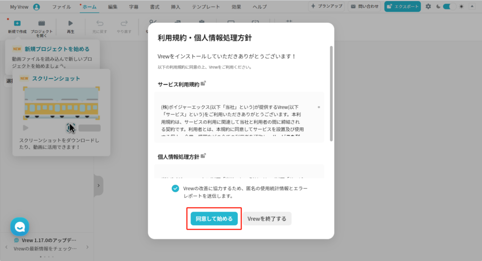Open the 挿入 menu
The height and width of the screenshot is (261, 482).
[176, 7]
